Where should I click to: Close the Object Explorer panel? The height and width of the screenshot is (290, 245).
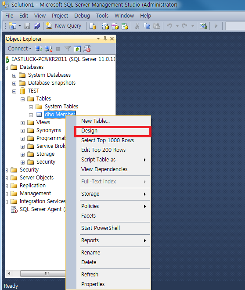tap(112, 39)
